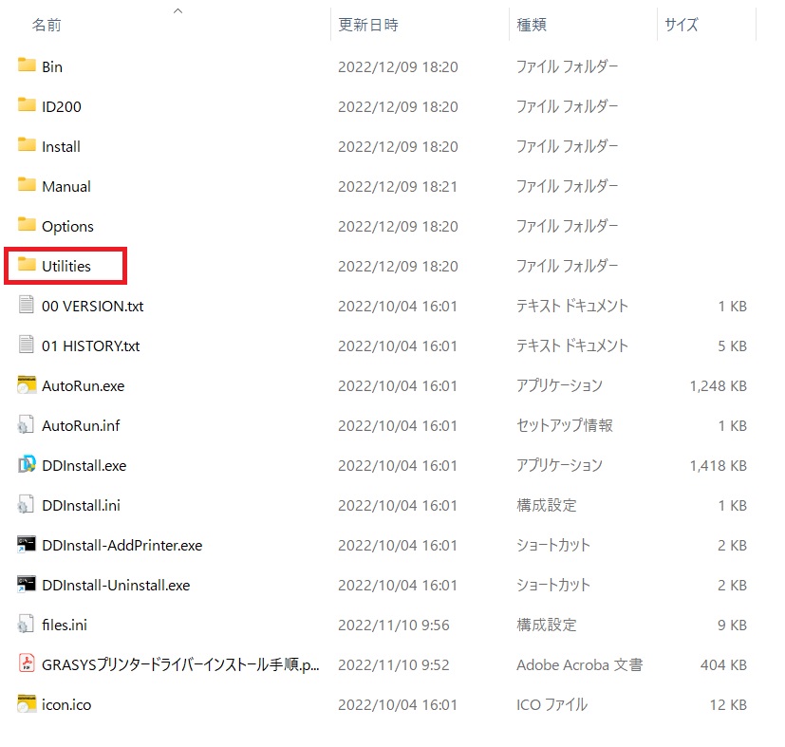The width and height of the screenshot is (785, 747).
Task: Click the files.ini file icon
Action: point(27,624)
